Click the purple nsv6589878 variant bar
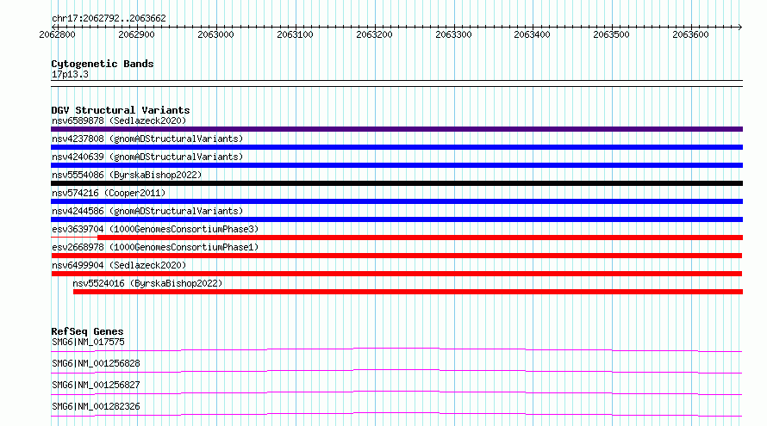767x426 pixels. tap(396, 129)
